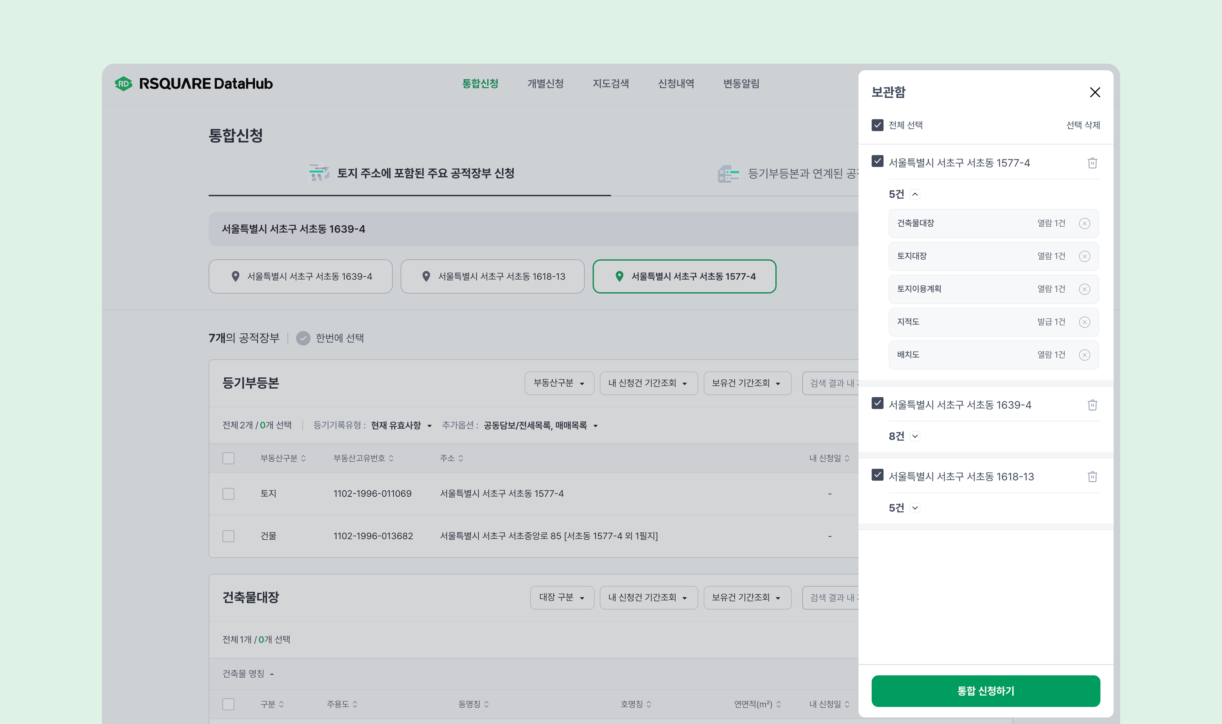Check the 토지 row checkbox in 등기부등본
The image size is (1222, 724).
point(228,494)
